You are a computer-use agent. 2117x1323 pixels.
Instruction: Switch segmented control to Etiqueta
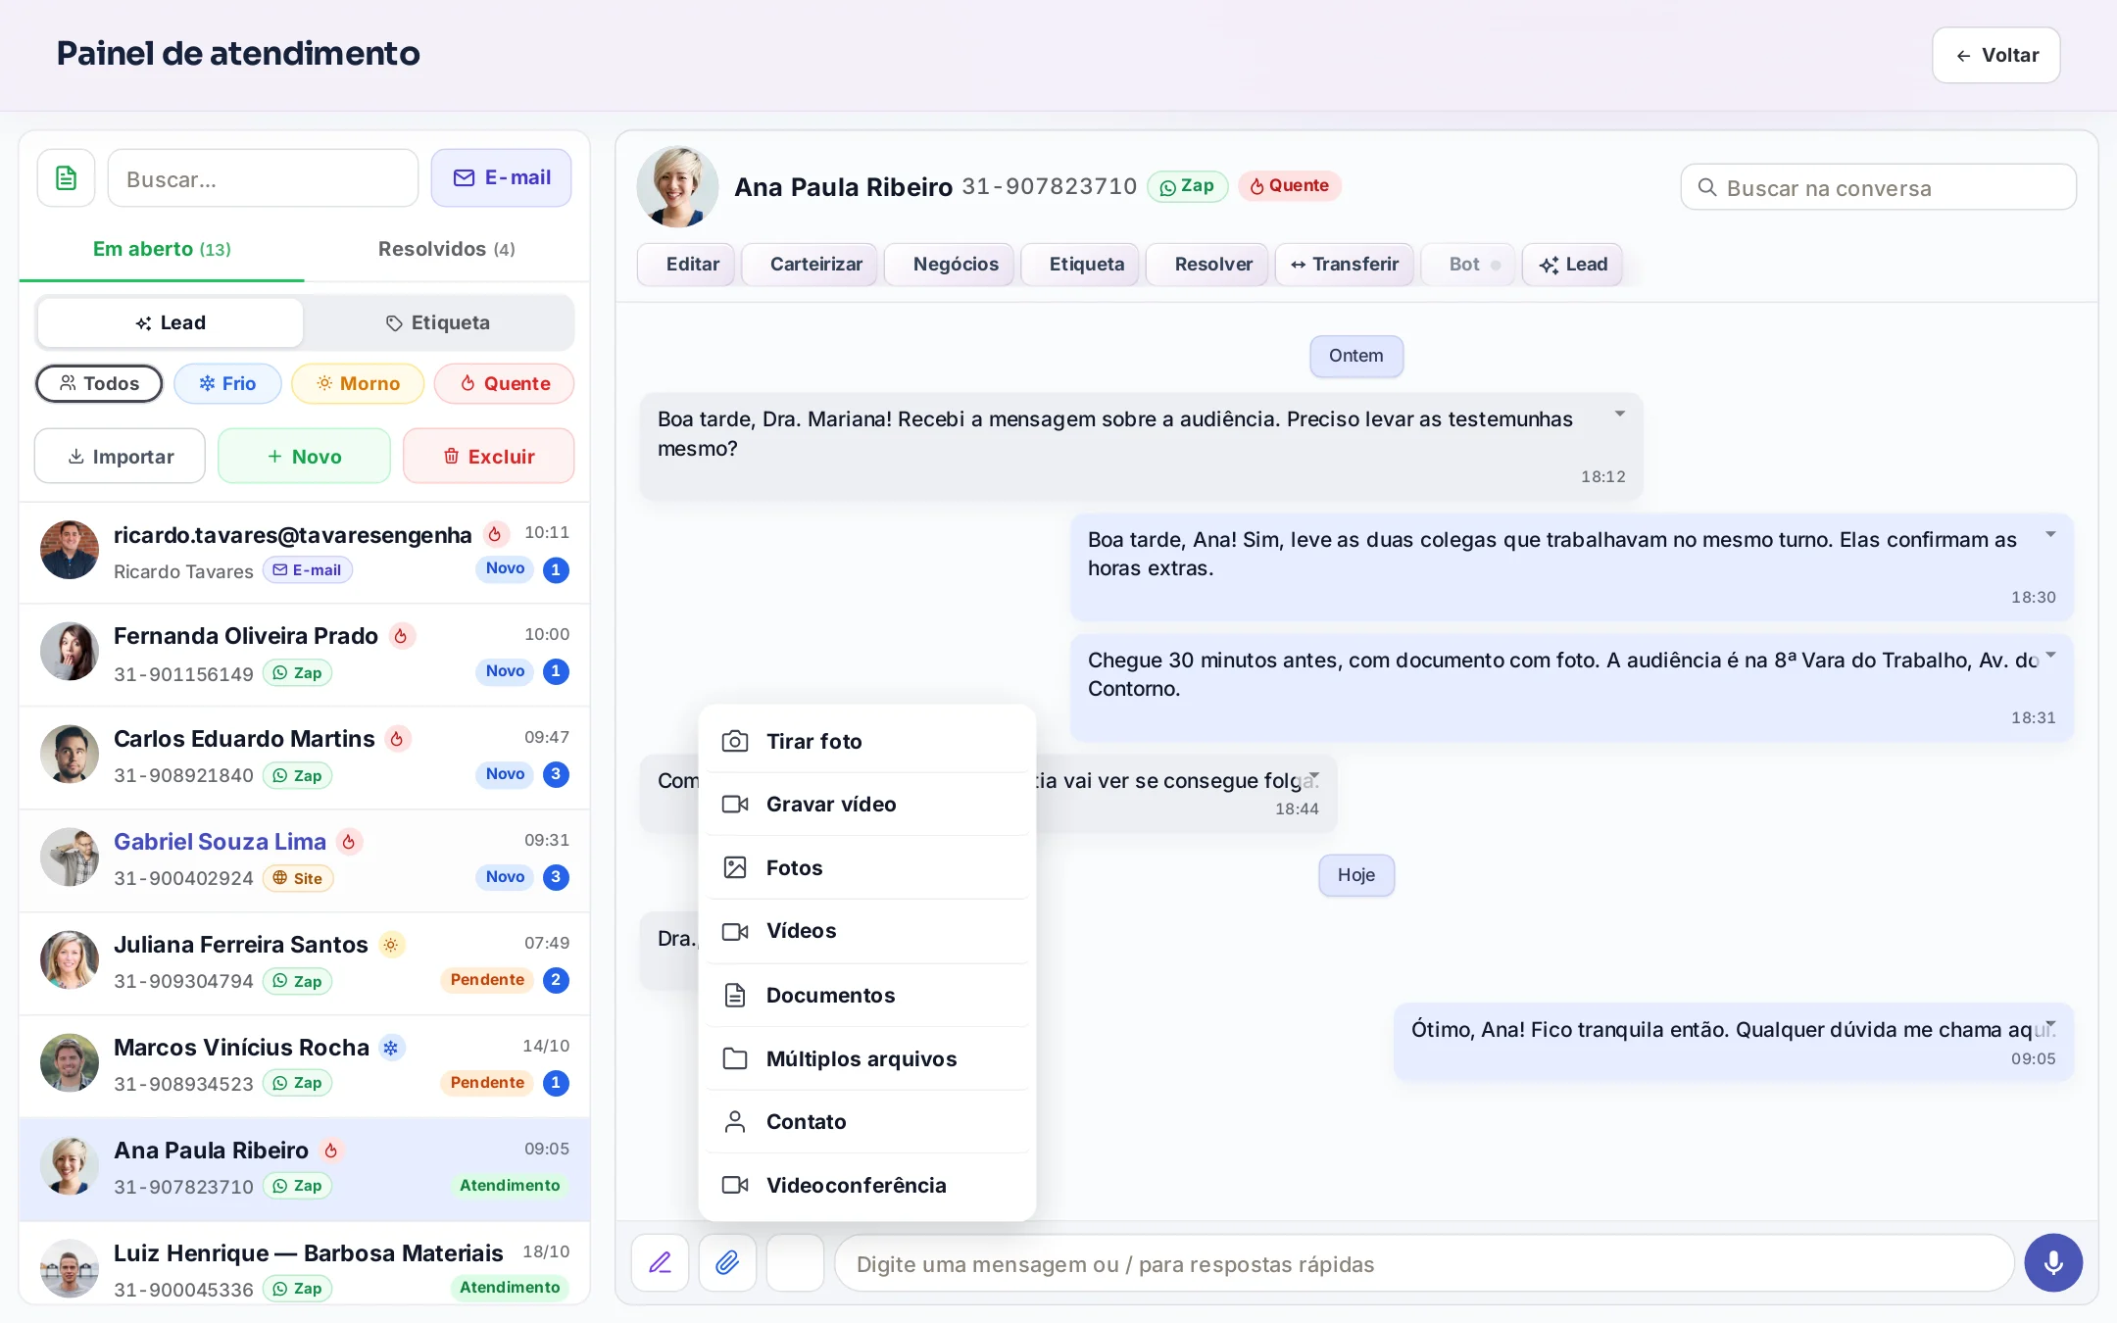[438, 323]
